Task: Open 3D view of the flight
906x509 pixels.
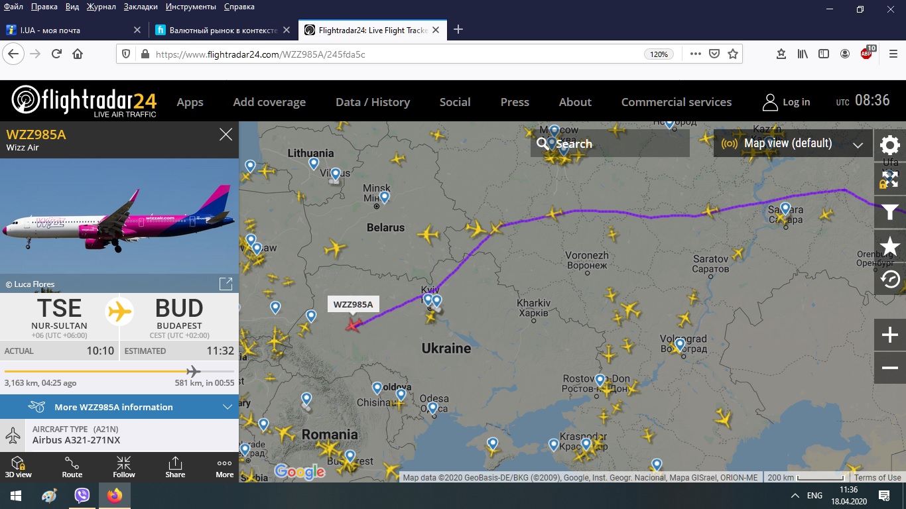Action: click(19, 467)
